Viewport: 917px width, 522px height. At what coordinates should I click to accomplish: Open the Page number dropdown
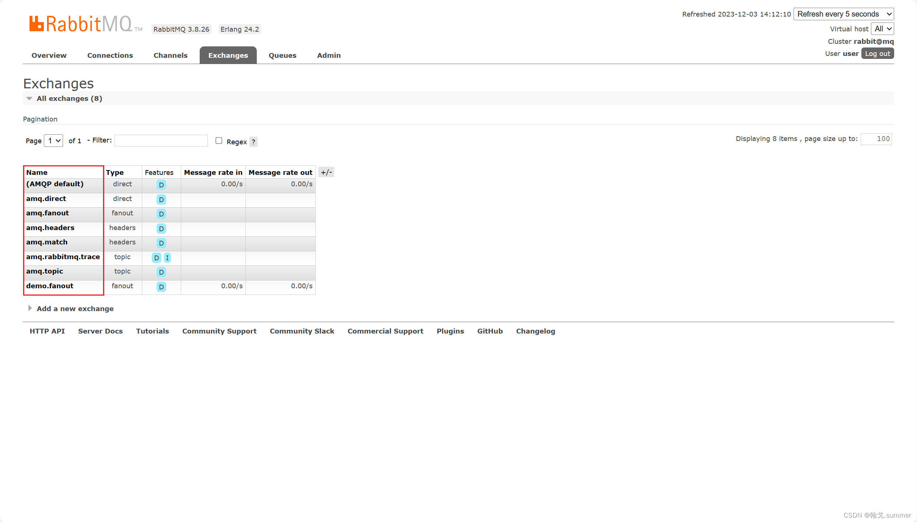click(x=53, y=141)
